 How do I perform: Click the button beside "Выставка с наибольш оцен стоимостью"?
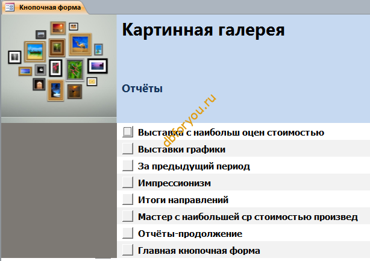pyautogui.click(x=128, y=132)
